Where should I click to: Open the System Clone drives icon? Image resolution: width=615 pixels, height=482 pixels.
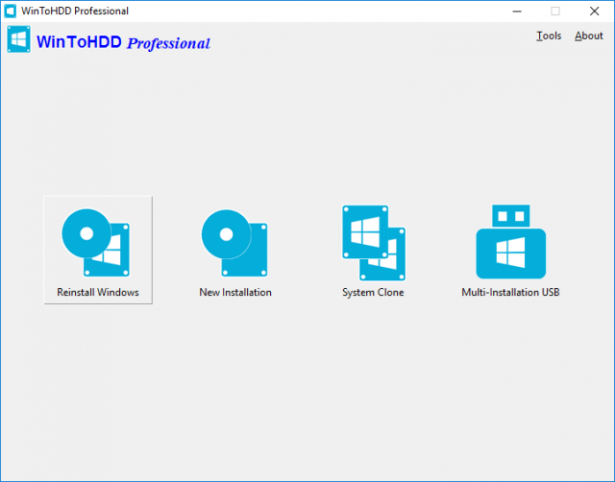(x=373, y=244)
